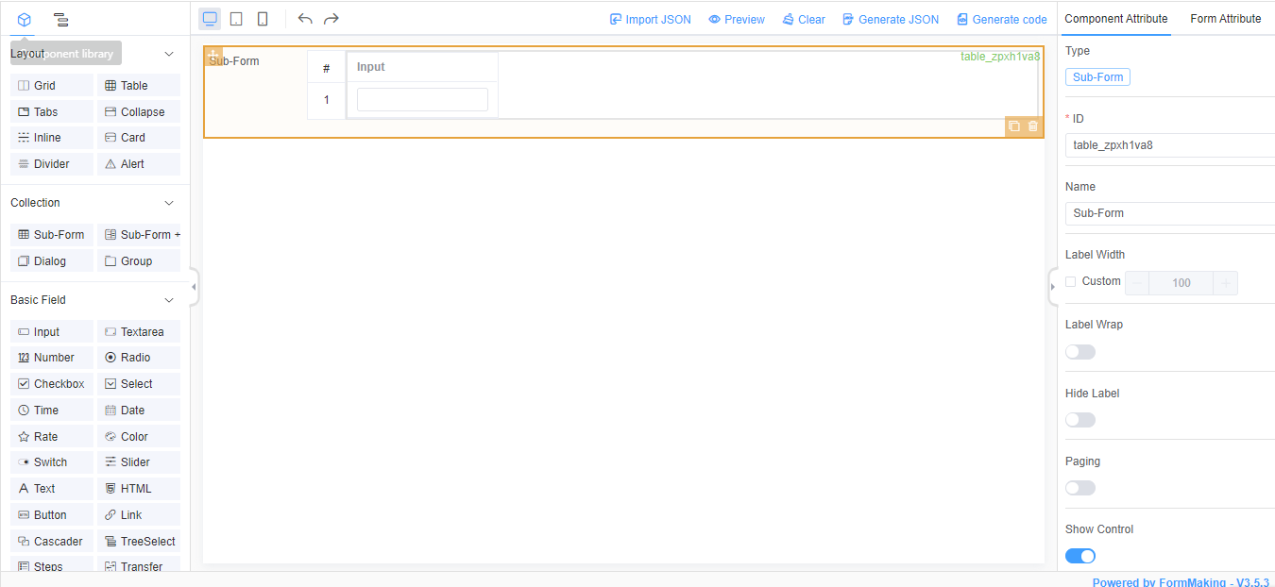
Task: Add a TreeSelect component
Action: [x=139, y=542]
